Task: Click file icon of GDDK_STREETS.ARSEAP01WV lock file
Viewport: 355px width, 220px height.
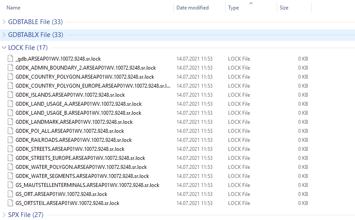Action: point(10,149)
